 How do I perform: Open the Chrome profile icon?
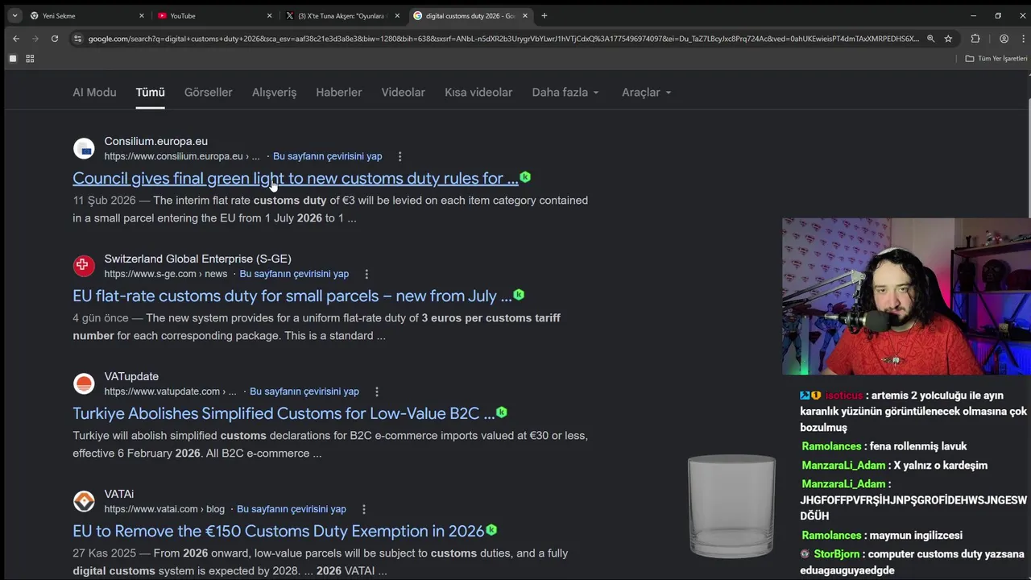coord(1004,39)
